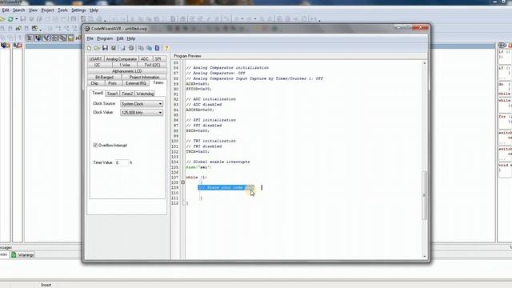Switch to the I2C tab
Viewport: 512px width, 288px height.
pyautogui.click(x=98, y=65)
